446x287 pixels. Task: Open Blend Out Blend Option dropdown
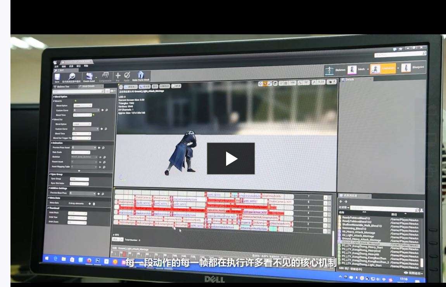pyautogui.click(x=82, y=124)
